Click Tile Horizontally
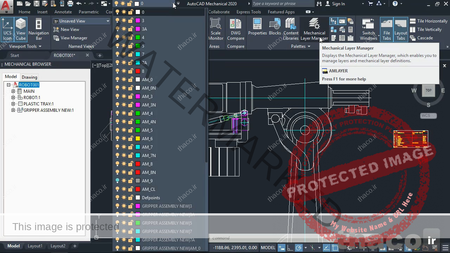The width and height of the screenshot is (450, 253). [x=429, y=21]
